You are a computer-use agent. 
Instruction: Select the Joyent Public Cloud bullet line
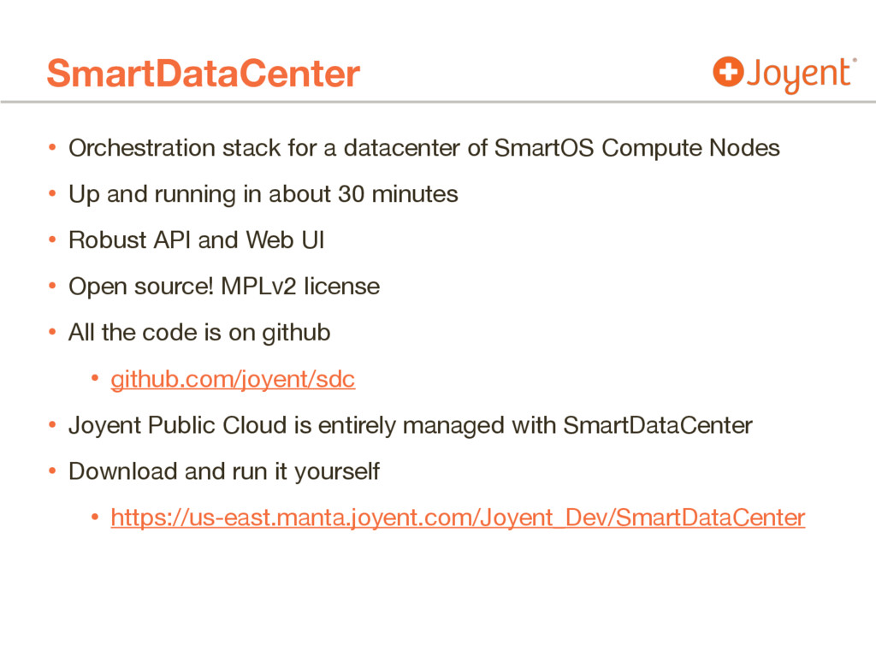pyautogui.click(x=410, y=424)
